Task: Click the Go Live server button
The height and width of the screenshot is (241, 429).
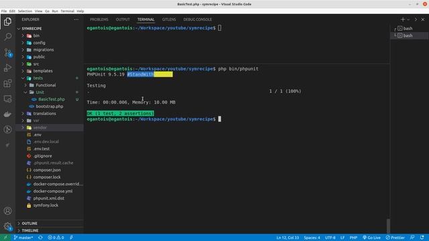Action: (x=371, y=238)
